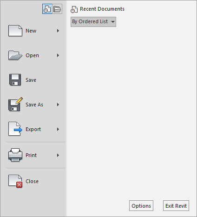Select the Save menu item label
Screen dimensions: 197x217
click(31, 80)
